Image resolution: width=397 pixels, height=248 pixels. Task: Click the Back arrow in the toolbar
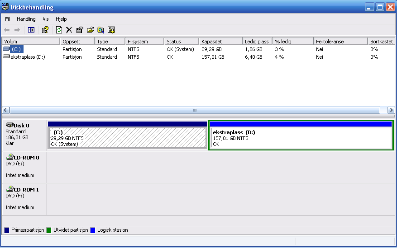7,30
